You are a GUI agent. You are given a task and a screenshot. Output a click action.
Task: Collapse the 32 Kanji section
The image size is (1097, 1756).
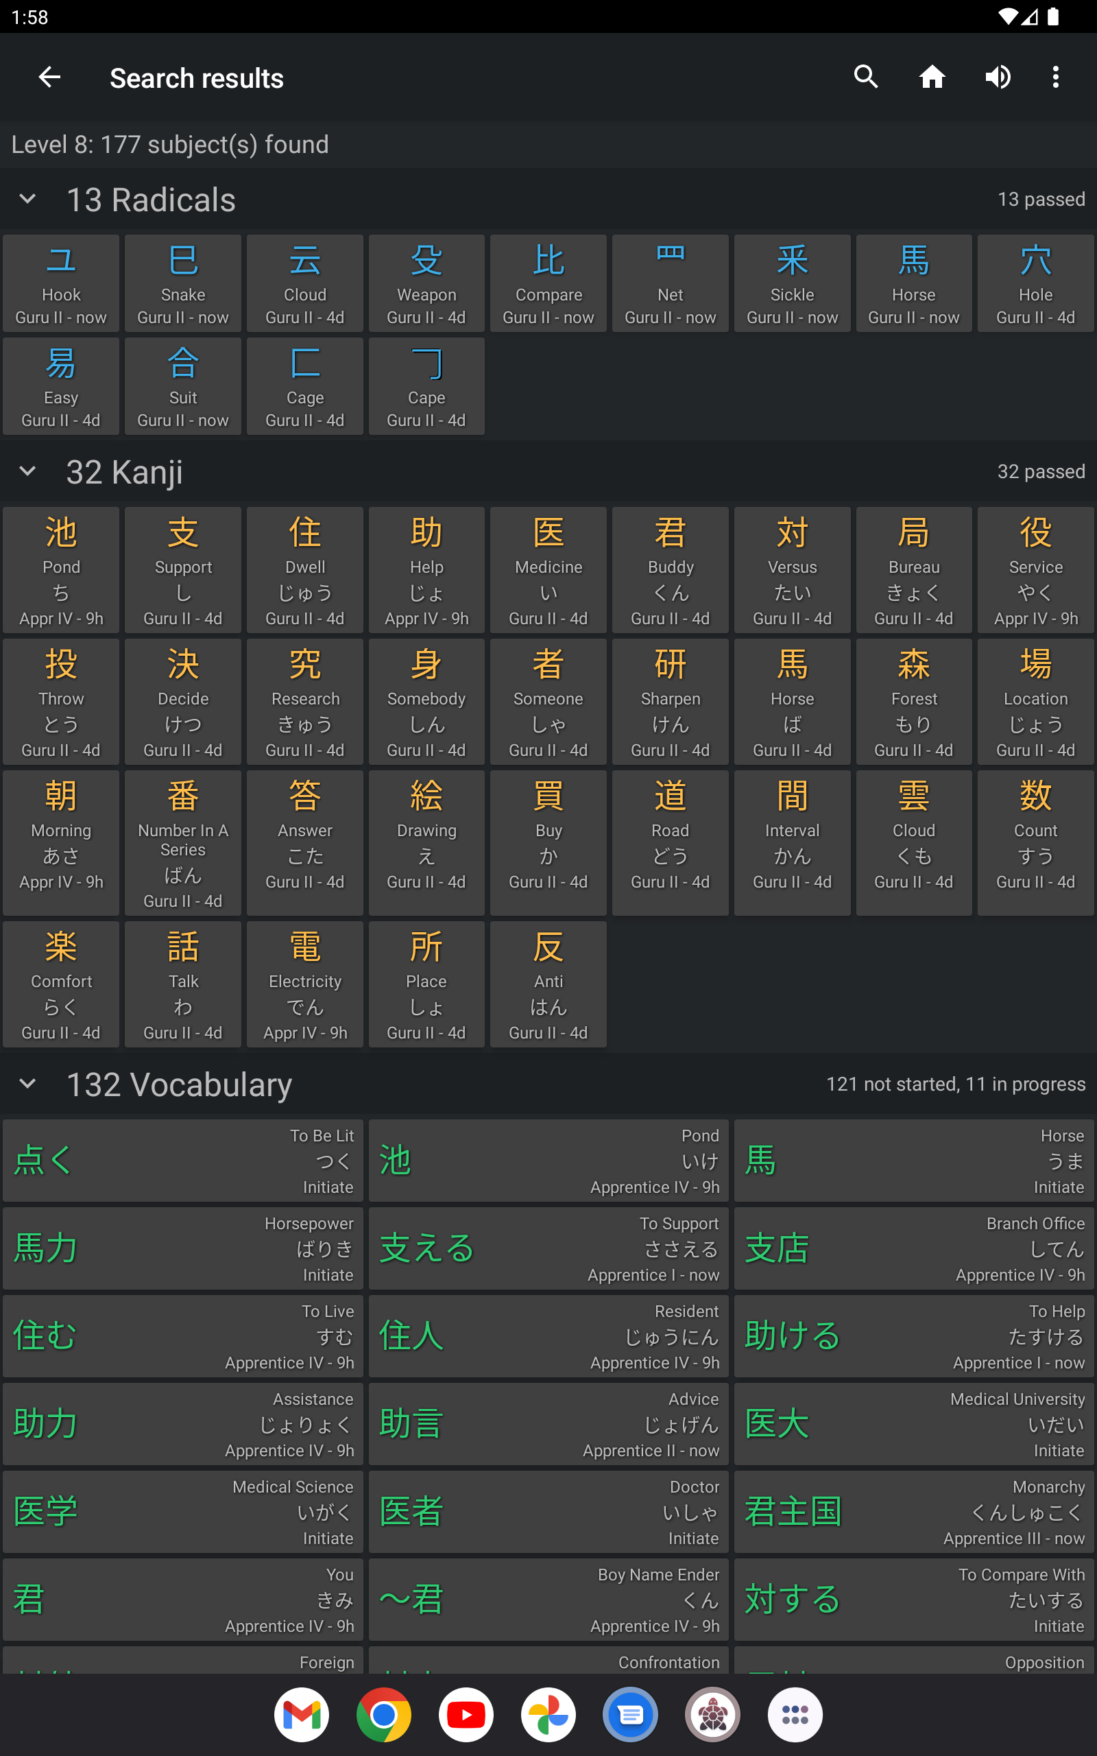[x=27, y=472]
